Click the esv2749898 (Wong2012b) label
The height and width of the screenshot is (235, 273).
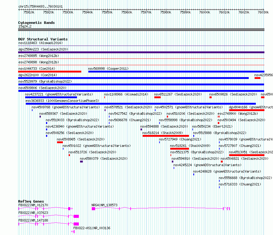click(x=39, y=62)
